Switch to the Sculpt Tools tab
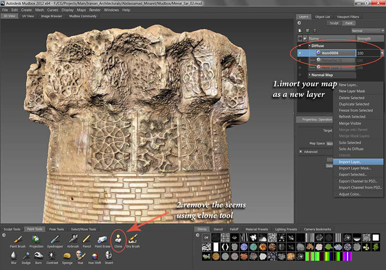386x270 pixels. pyautogui.click(x=12, y=229)
